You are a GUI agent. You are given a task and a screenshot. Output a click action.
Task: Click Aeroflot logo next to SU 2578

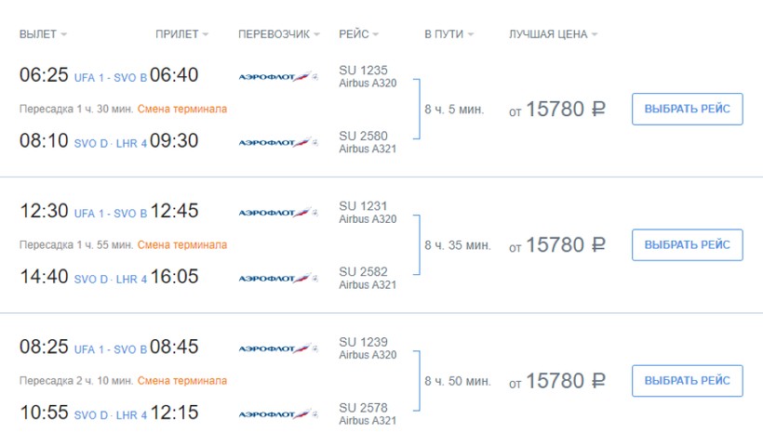click(278, 414)
